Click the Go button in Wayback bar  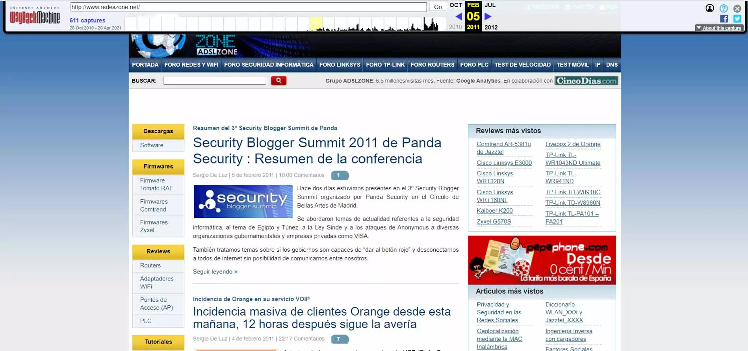coord(438,7)
